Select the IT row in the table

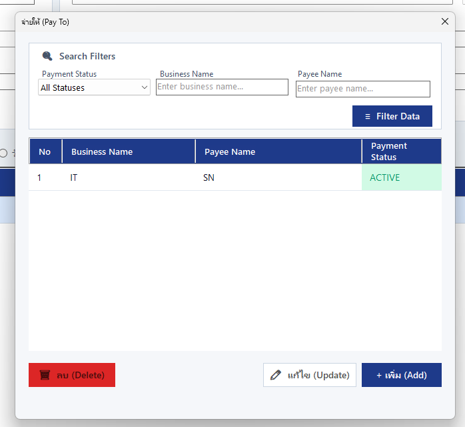(235, 177)
